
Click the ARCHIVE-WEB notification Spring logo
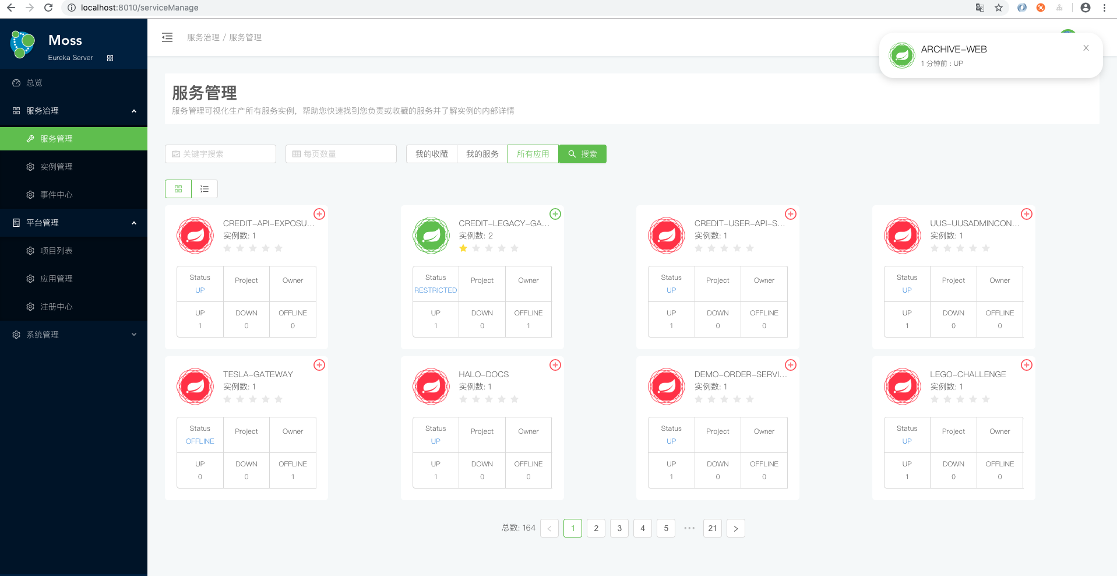[x=901, y=55]
